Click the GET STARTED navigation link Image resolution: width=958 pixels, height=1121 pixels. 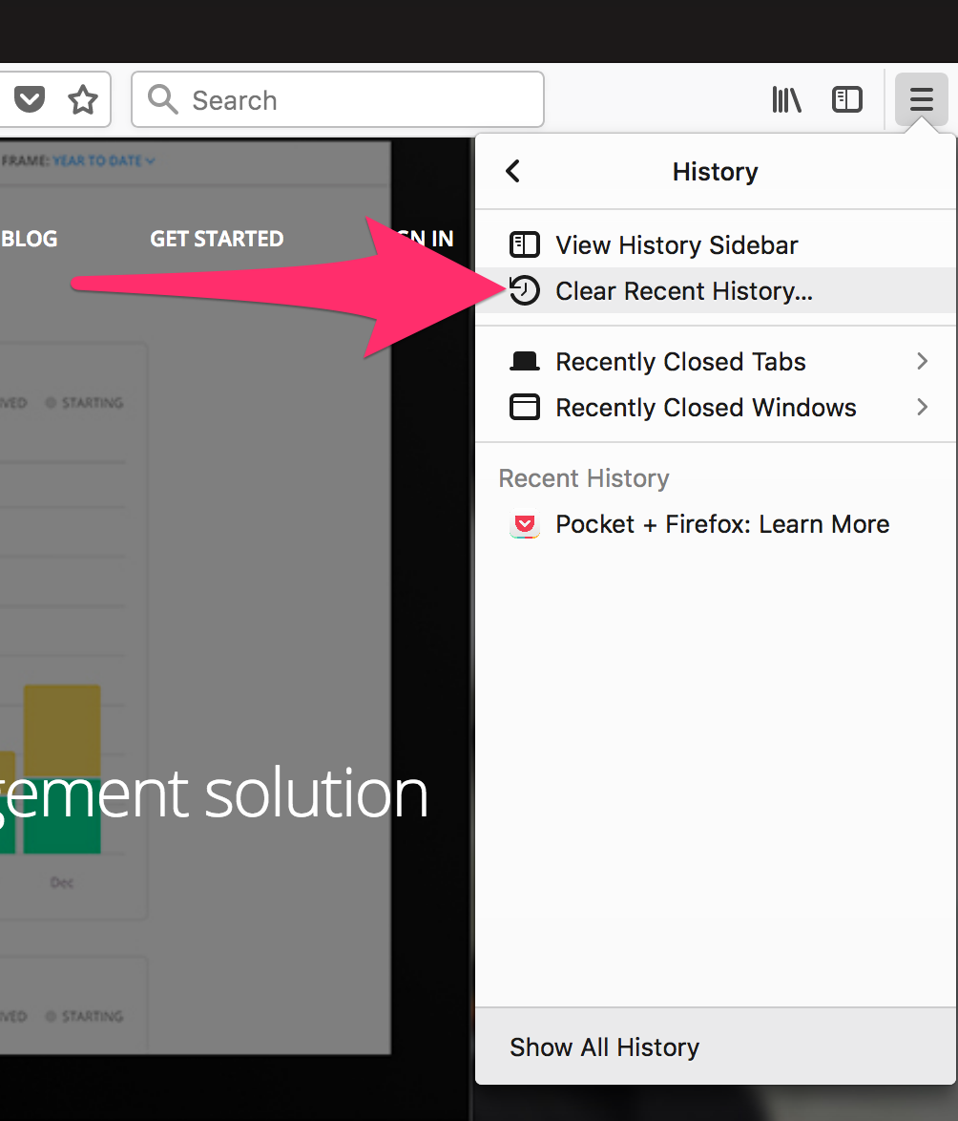click(x=217, y=239)
